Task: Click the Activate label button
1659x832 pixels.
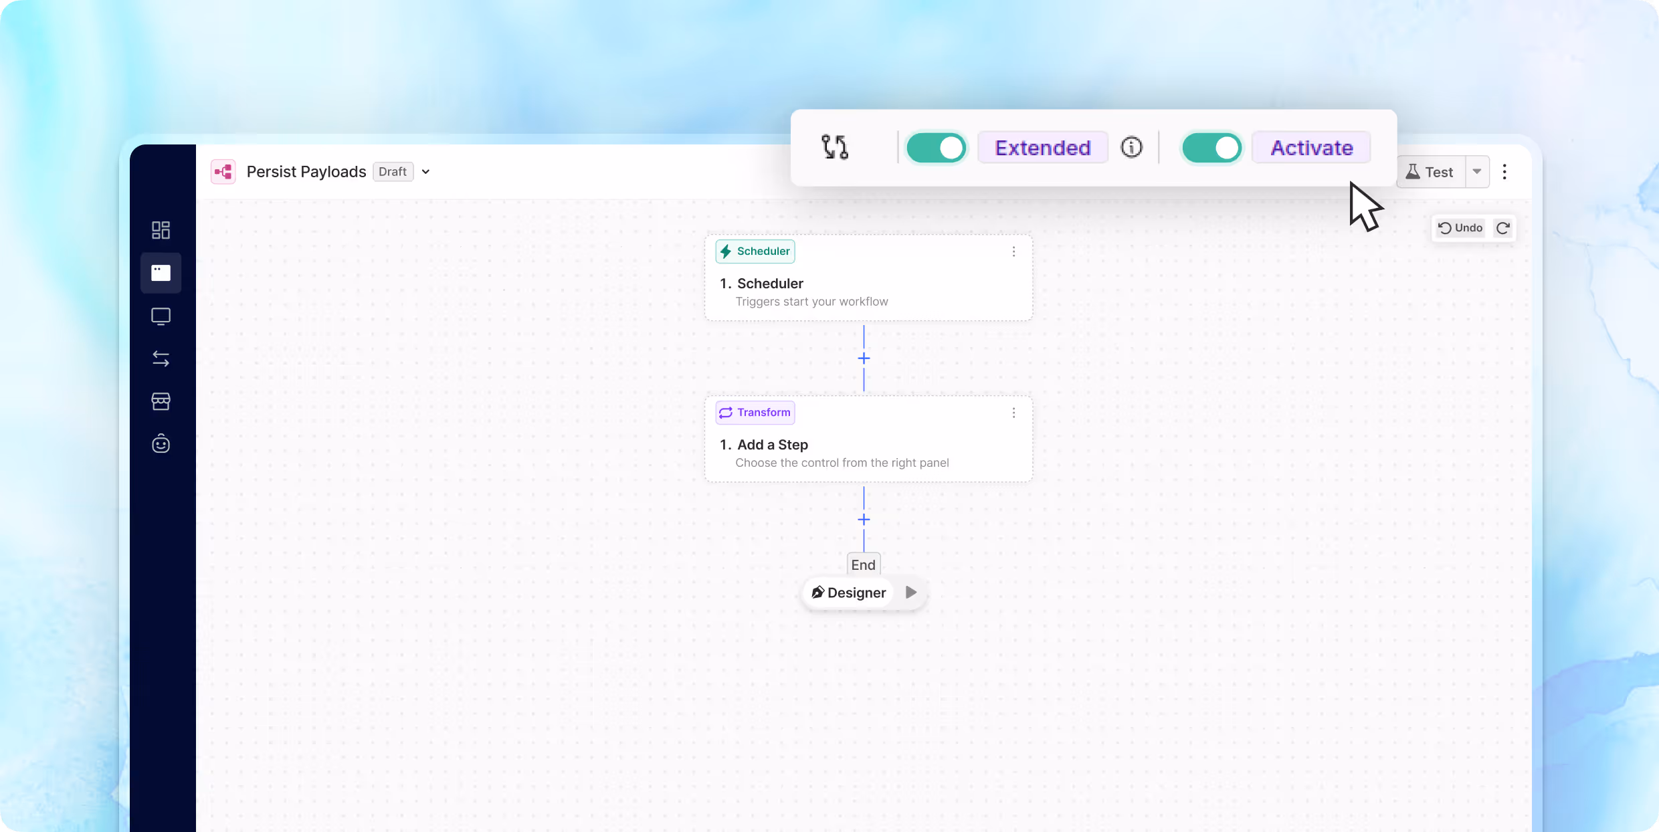Action: click(1312, 148)
